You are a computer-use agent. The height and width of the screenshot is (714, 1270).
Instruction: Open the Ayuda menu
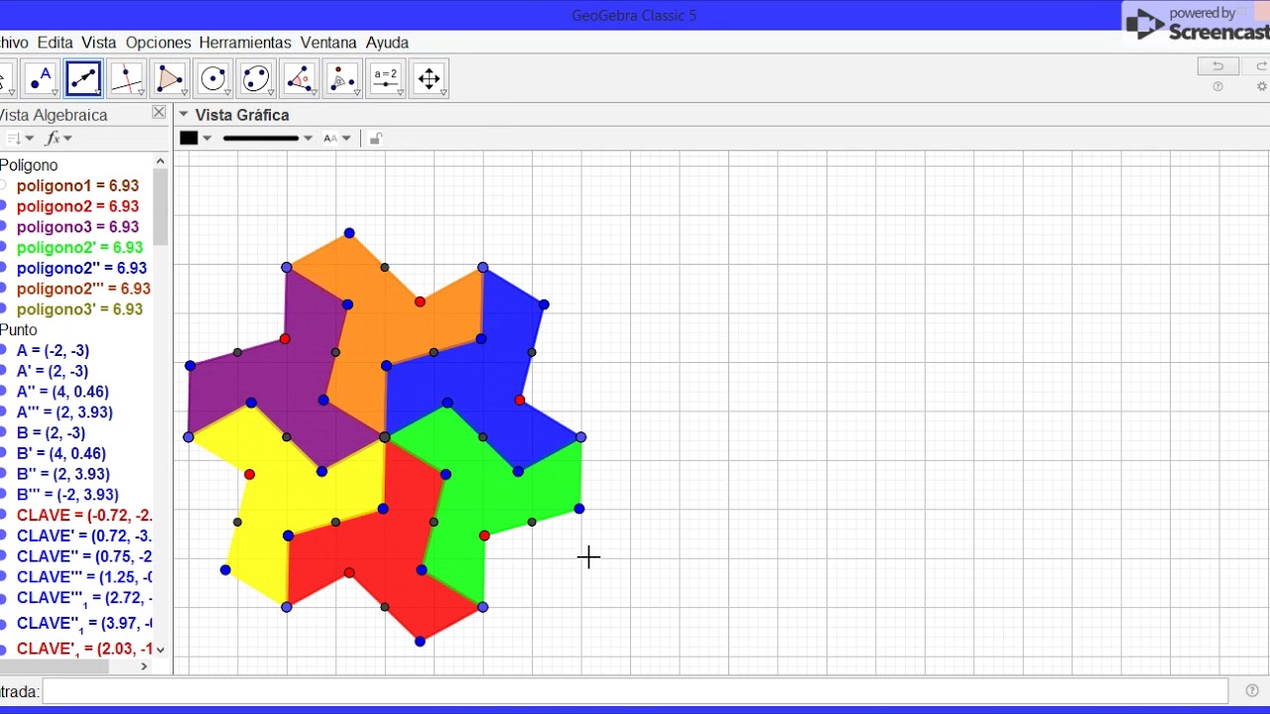pos(387,43)
